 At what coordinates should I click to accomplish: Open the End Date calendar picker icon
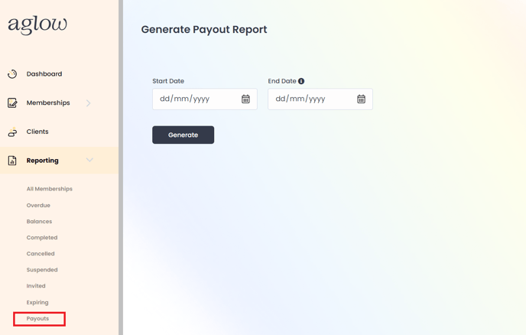point(361,99)
